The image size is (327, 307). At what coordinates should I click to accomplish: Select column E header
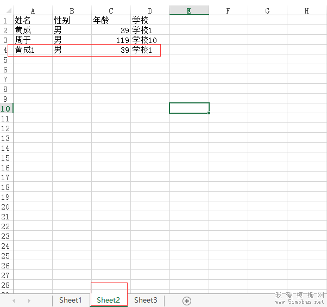pos(189,11)
